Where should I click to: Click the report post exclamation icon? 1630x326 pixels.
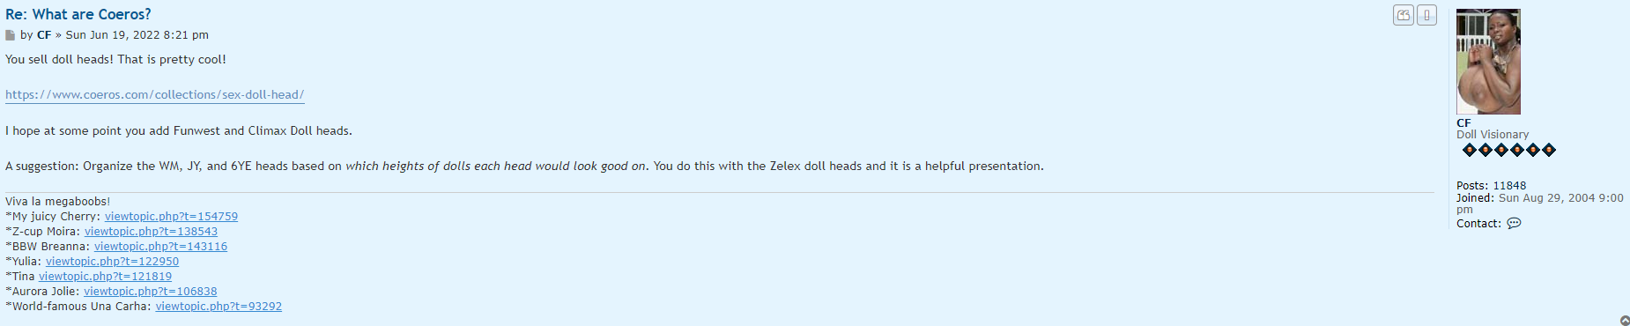[x=1427, y=15]
